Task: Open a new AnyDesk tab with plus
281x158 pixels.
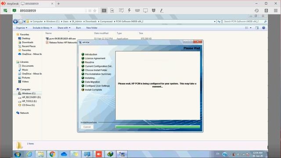Action: [x=58, y=4]
